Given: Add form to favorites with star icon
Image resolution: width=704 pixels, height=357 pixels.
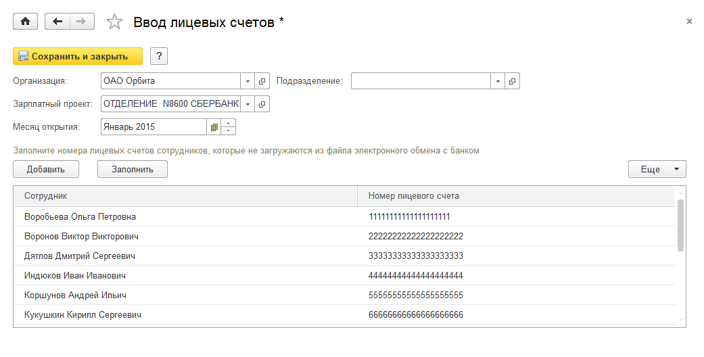Looking at the screenshot, I should tap(115, 22).
